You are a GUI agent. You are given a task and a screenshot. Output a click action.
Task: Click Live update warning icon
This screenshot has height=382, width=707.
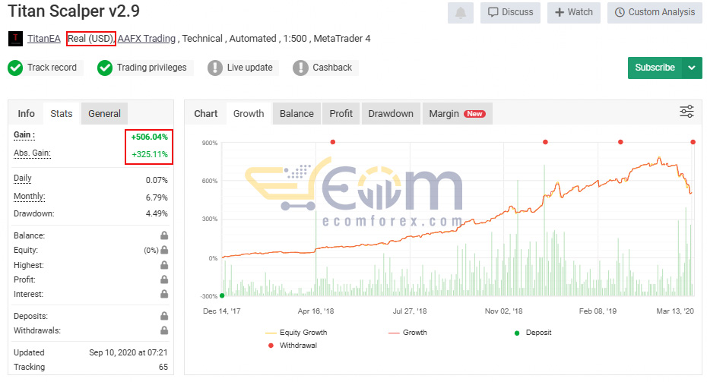[215, 68]
